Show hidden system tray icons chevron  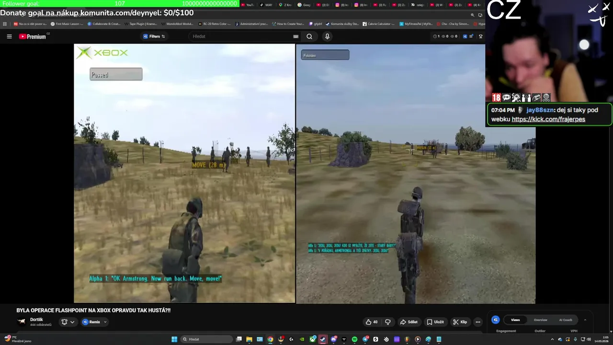pyautogui.click(x=553, y=339)
